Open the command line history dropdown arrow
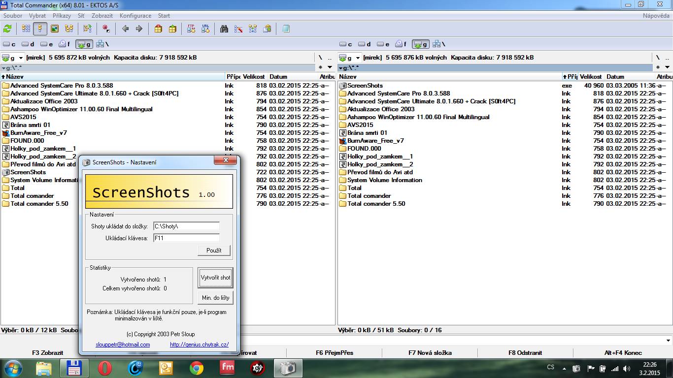Screen dimensions: 673x378 [x=668, y=341]
